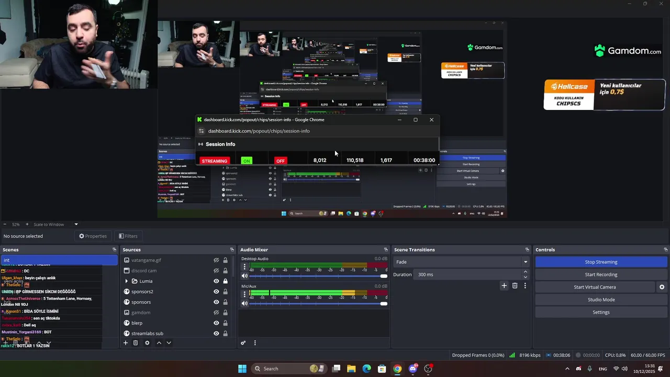This screenshot has height=377, width=670.
Task: Open volume and network quick settings
Action: tap(621, 369)
